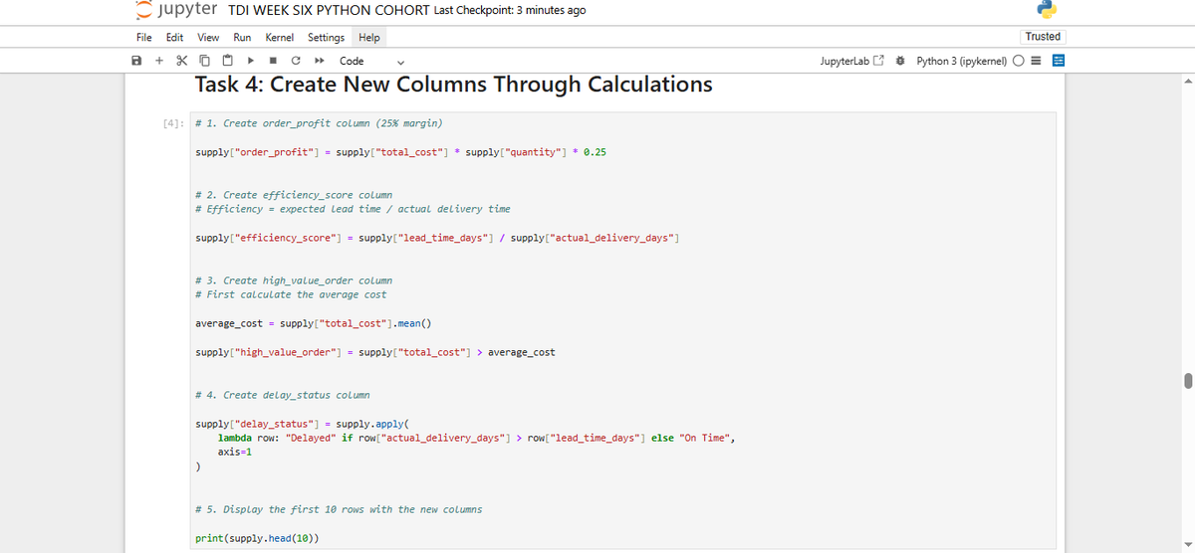Screen dimensions: 1195x553
Task: Switch kernel via Python 3 (ipykernel)
Action: [x=960, y=61]
